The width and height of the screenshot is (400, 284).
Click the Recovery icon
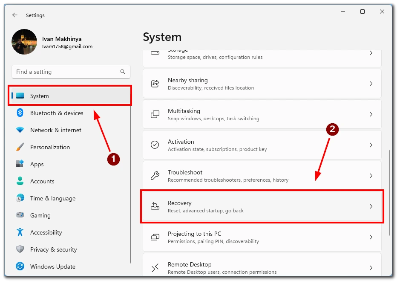pos(155,206)
